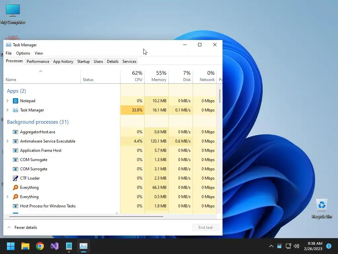Click the 4.4% CPU value
Viewport: 338px width, 254px height.
138,141
